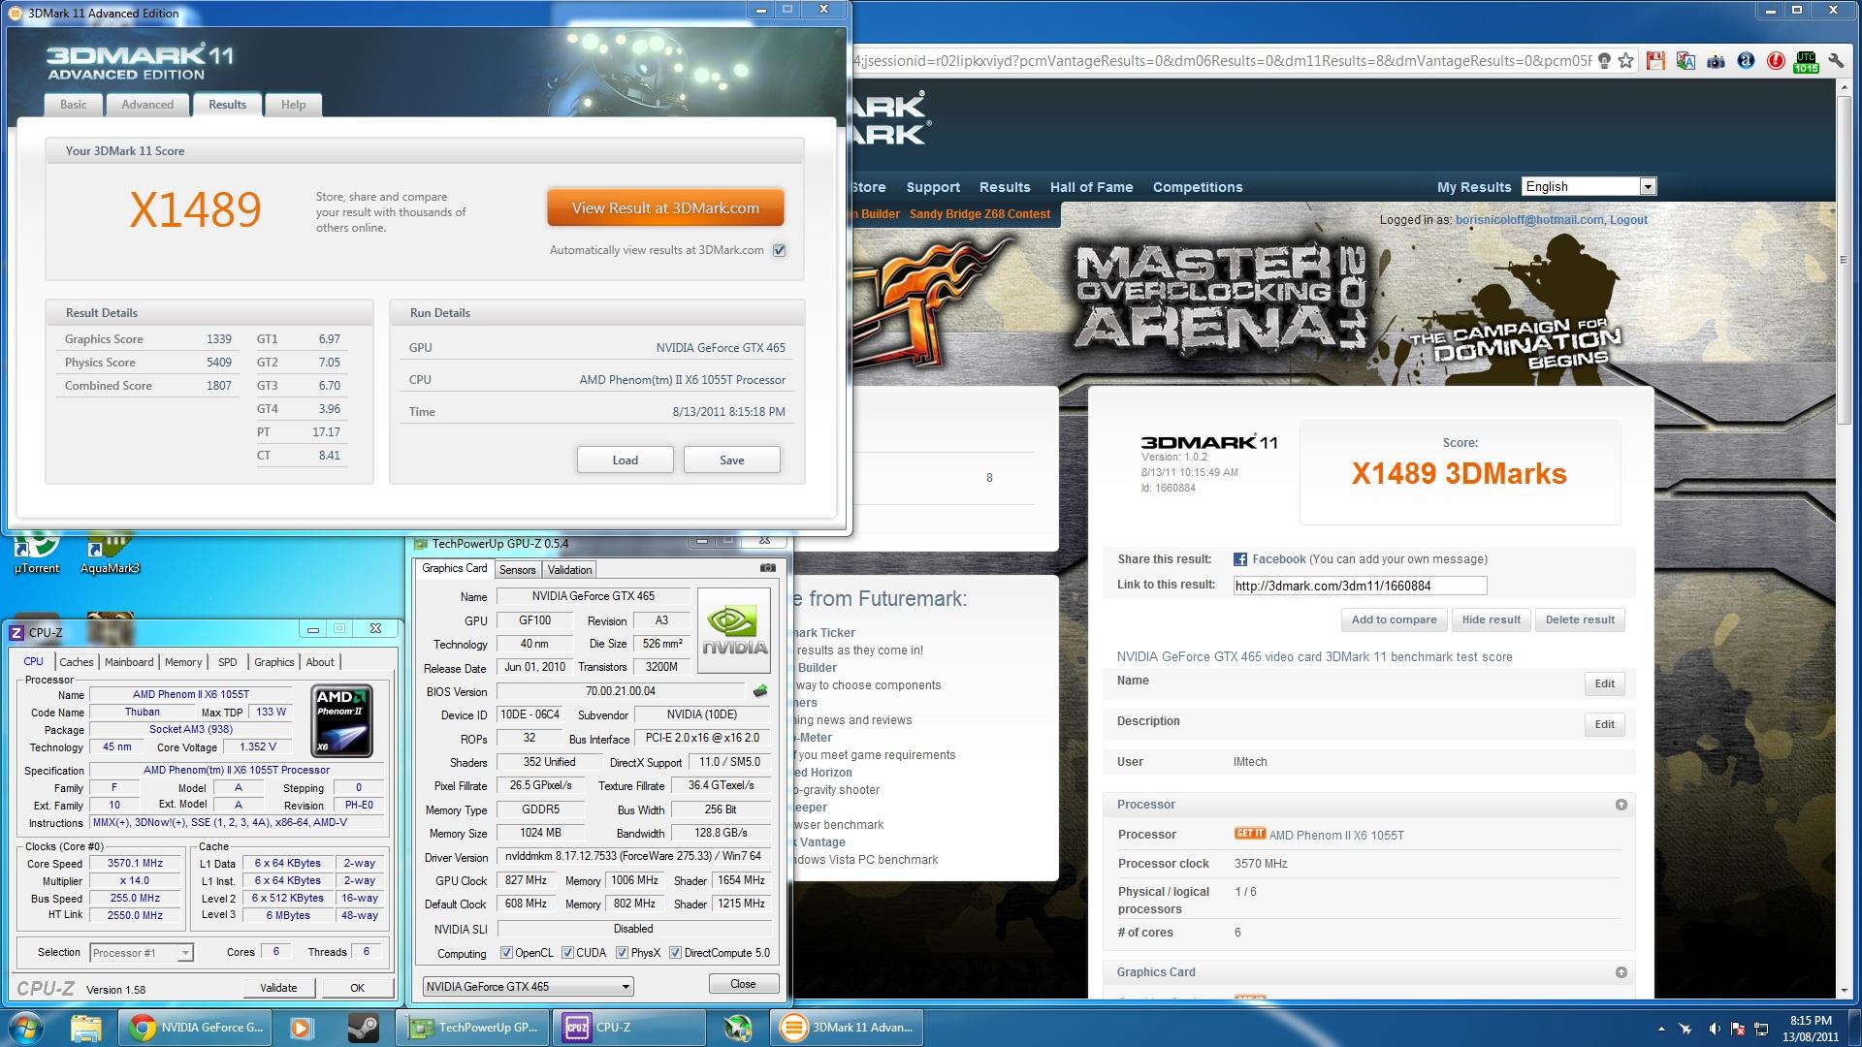The image size is (1862, 1047).
Task: Click the Hide result button
Action: [1492, 619]
